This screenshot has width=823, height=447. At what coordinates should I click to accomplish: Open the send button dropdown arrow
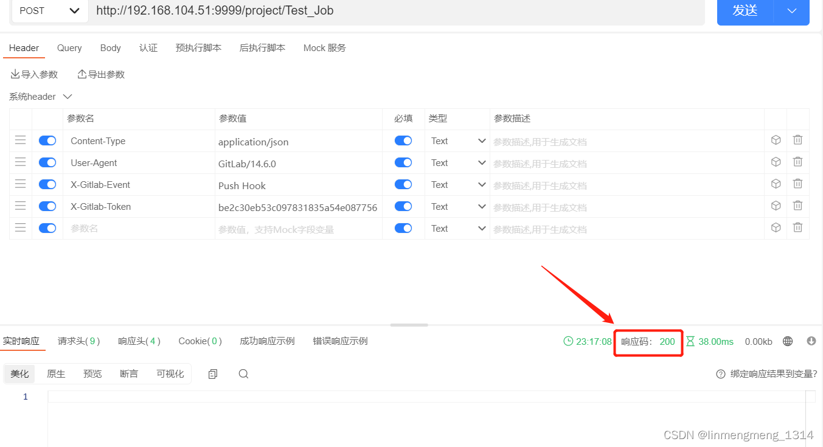[x=791, y=11]
